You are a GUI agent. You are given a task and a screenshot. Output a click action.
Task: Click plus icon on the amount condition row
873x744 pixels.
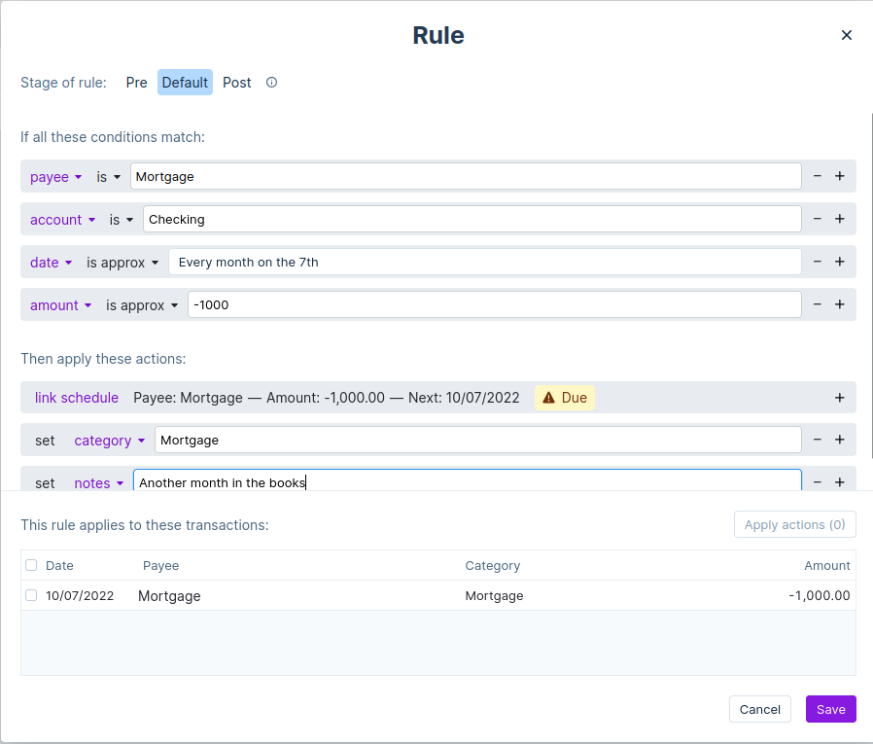click(840, 304)
